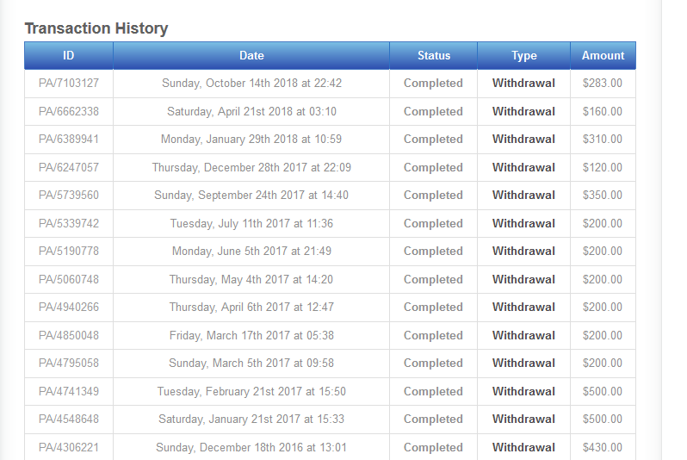Sort table by ID column header

(x=69, y=55)
